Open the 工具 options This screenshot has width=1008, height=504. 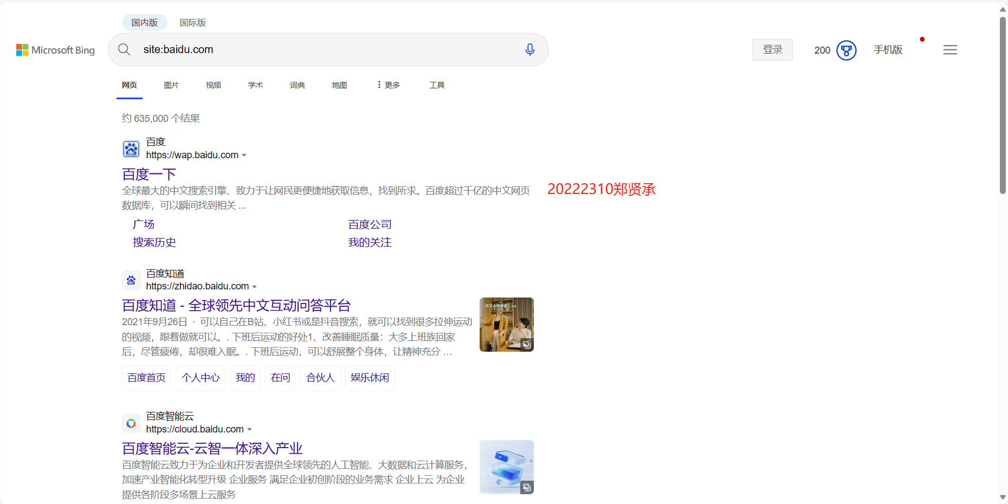[x=437, y=85]
